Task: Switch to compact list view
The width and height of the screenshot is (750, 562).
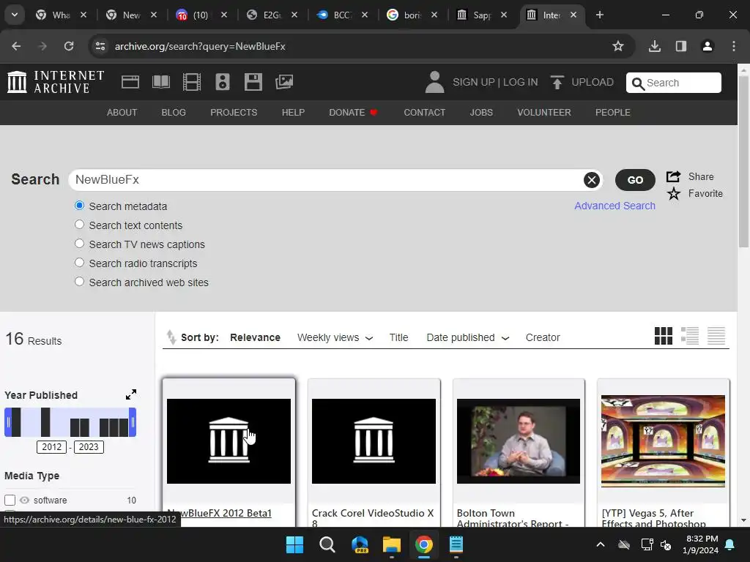Action: point(716,336)
